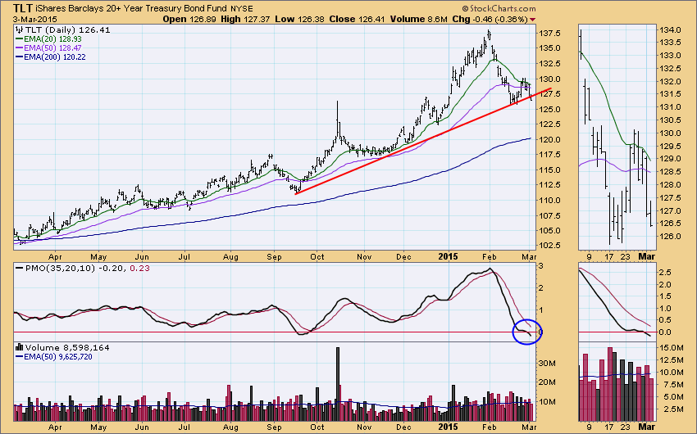697x434 pixels.
Task: Click the 135.0 price axis label
Action: click(550, 48)
